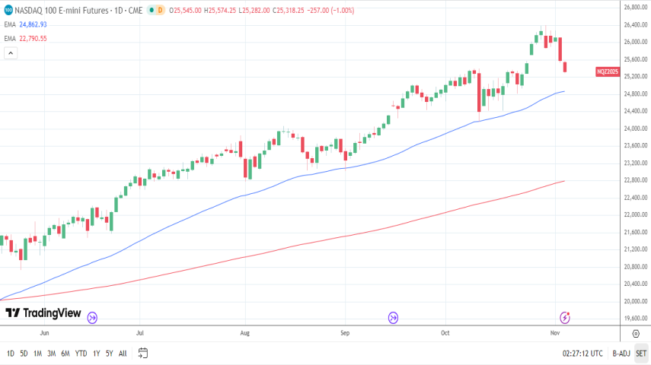Open the November lightning event marker
The height and width of the screenshot is (365, 651).
click(x=565, y=318)
